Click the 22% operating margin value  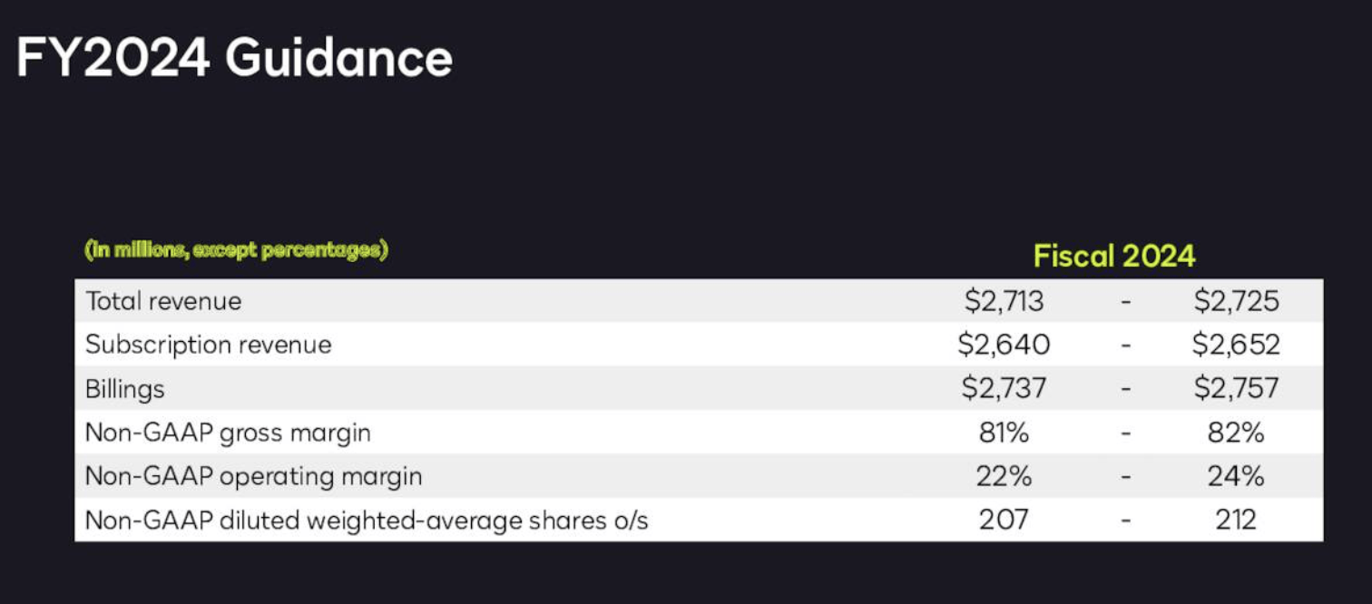[1004, 476]
